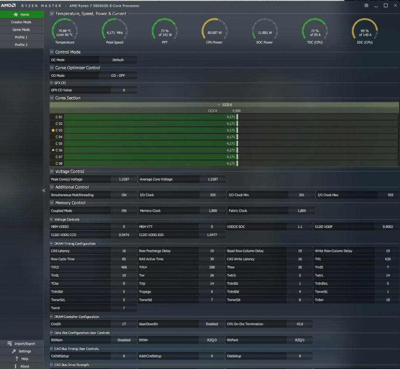This screenshot has height=369, width=400.
Task: Collapse CAD Bus Drive Strength subsection
Action: point(51,365)
